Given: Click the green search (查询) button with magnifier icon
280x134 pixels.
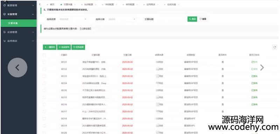Looking at the screenshot, I should pos(192,19).
